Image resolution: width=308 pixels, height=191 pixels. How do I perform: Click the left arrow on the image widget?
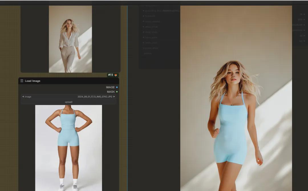click(x=23, y=96)
